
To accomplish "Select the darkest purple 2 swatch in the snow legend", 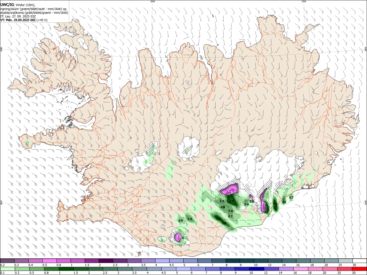I will [106, 261].
